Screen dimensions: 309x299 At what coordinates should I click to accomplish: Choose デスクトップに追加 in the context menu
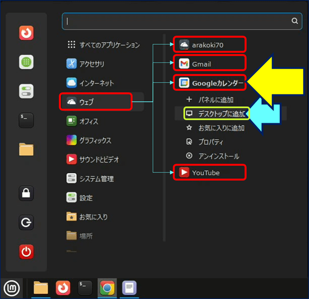216,113
